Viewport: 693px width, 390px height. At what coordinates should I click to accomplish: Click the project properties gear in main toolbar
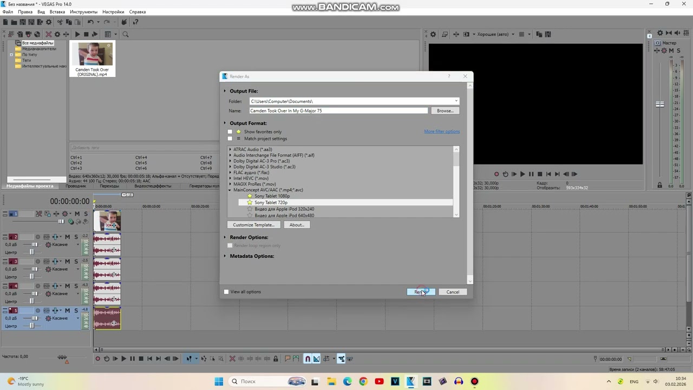click(x=49, y=22)
